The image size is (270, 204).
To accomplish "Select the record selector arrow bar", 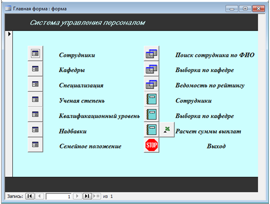I will pyautogui.click(x=9, y=104).
